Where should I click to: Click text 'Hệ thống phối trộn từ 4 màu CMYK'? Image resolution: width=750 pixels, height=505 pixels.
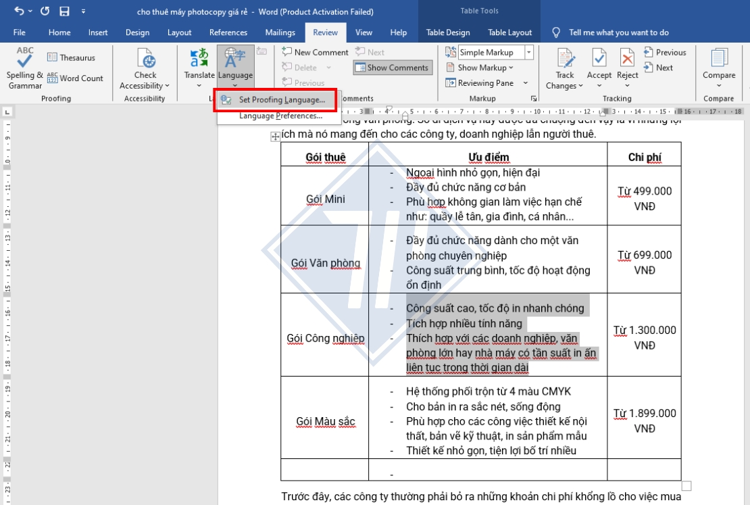click(x=489, y=391)
